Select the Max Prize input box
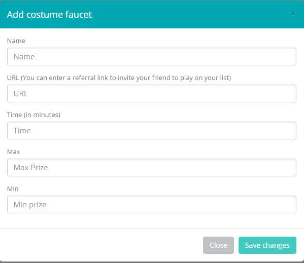The width and height of the screenshot is (304, 263). click(152, 167)
